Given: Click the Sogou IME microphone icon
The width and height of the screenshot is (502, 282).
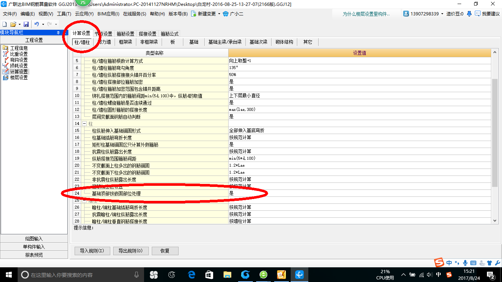Looking at the screenshot, I should click(465, 263).
